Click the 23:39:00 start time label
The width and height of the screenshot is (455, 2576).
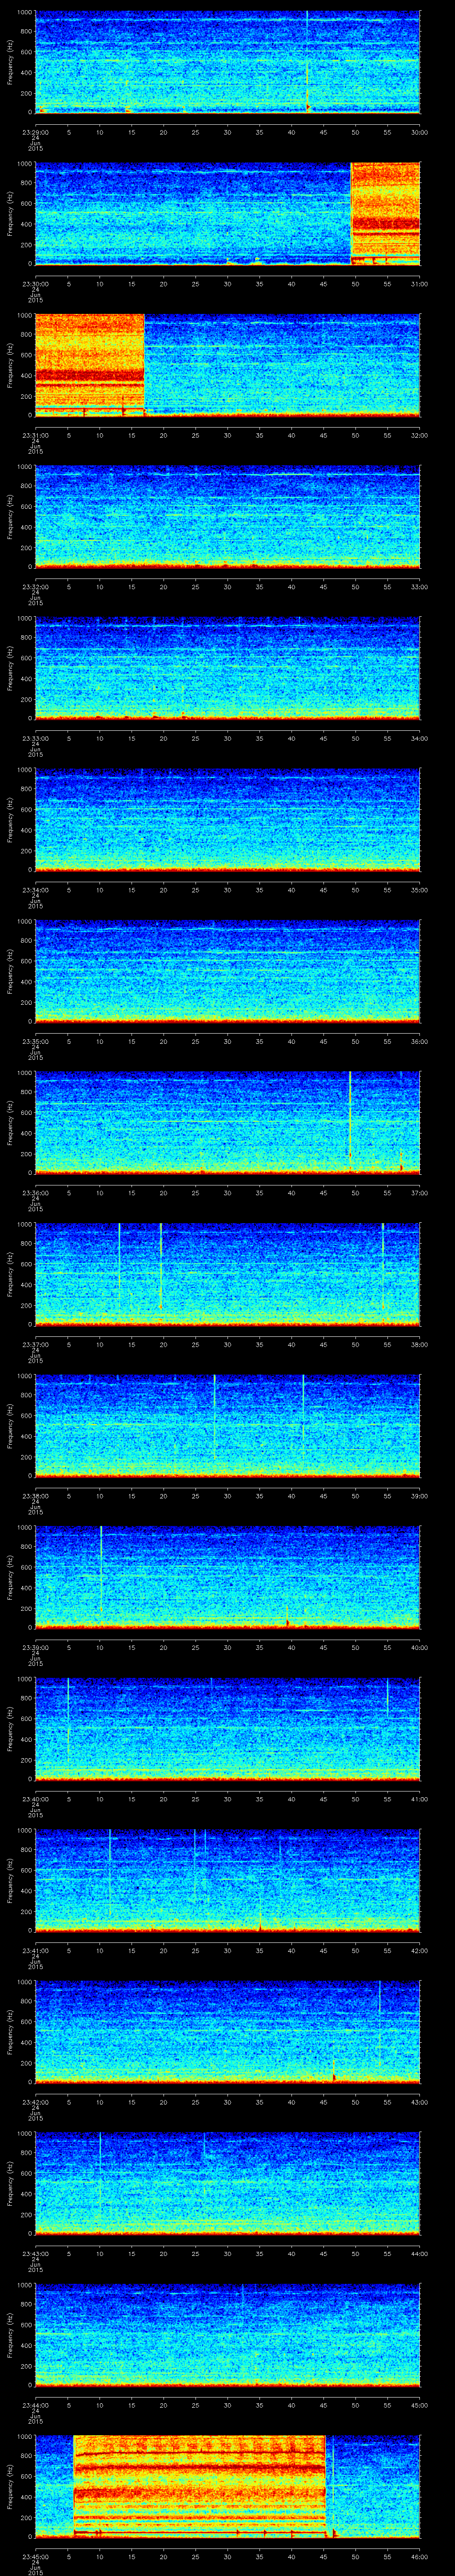[35, 1648]
